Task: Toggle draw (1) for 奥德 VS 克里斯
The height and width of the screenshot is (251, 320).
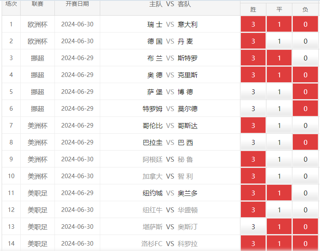Action: [x=279, y=75]
